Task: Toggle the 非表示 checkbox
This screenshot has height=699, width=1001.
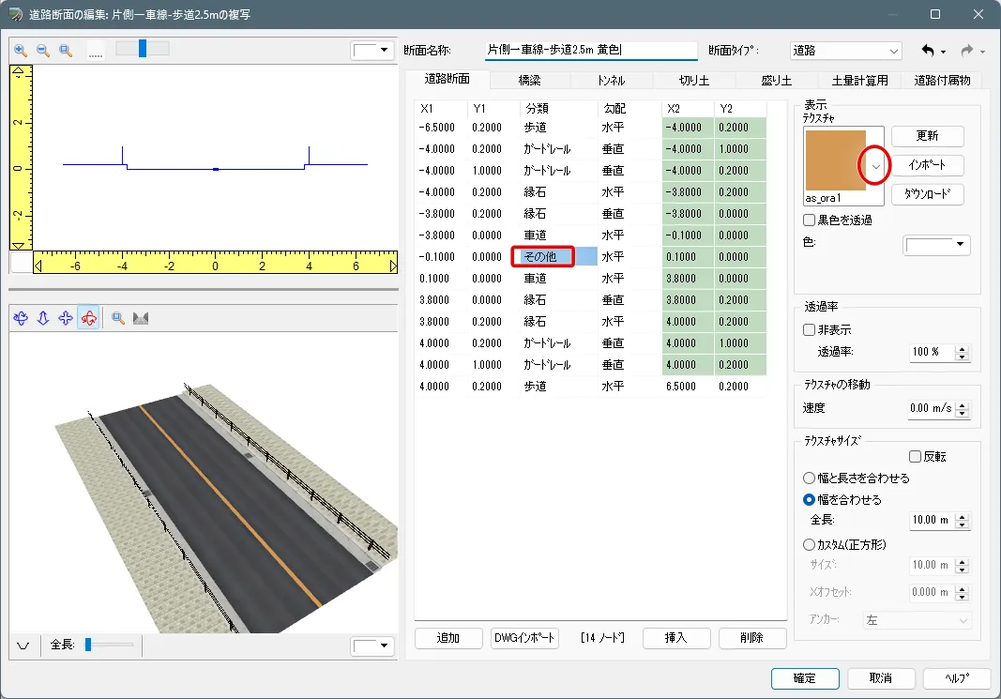Action: pyautogui.click(x=810, y=330)
